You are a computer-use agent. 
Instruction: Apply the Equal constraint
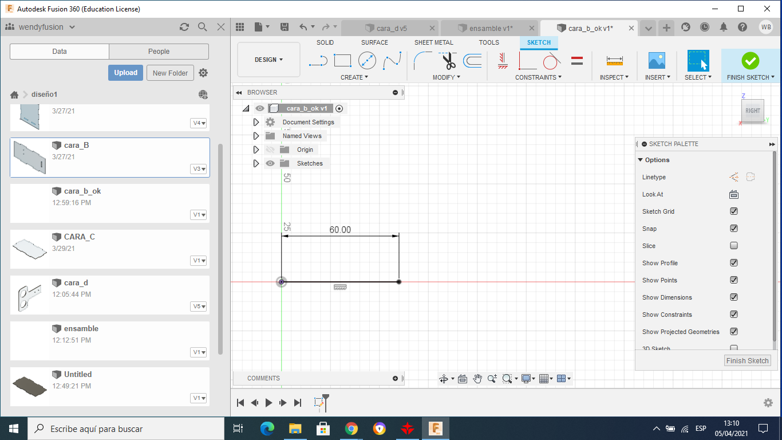[x=577, y=60]
